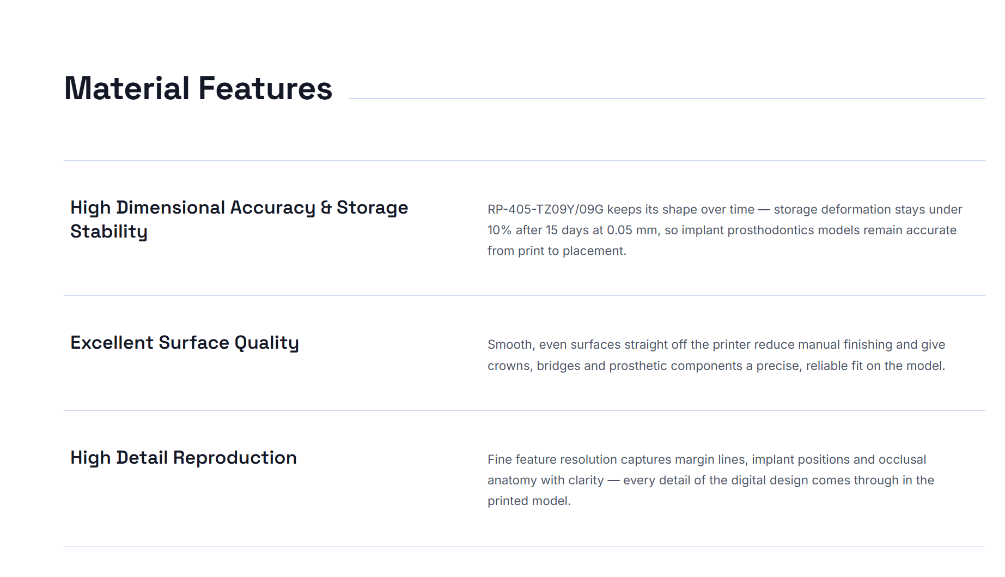The image size is (1005, 577).
Task: Click the 'anatomy with clarity' description line
Action: (x=545, y=480)
